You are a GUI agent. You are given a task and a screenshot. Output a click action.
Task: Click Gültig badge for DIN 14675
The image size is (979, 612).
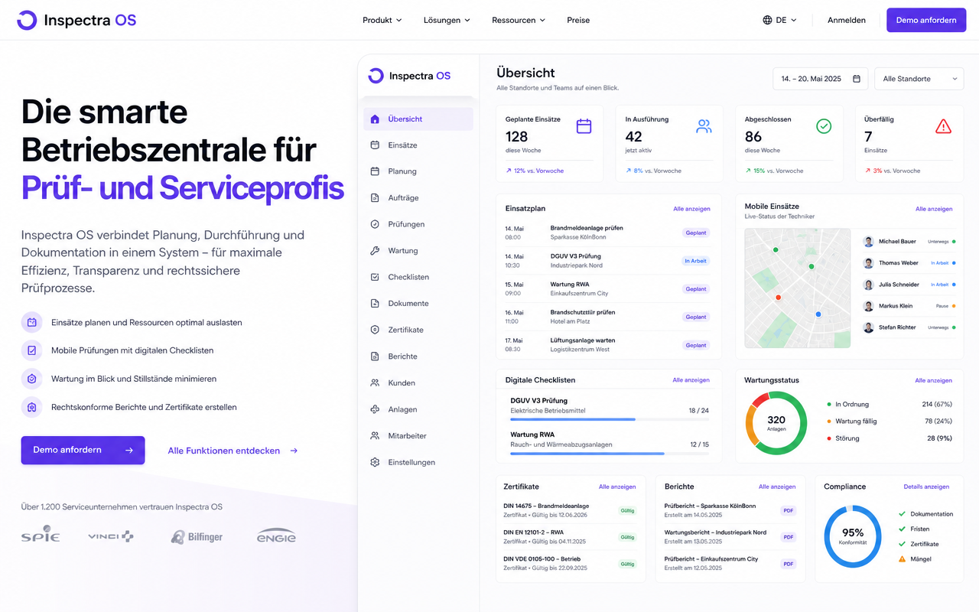627,510
